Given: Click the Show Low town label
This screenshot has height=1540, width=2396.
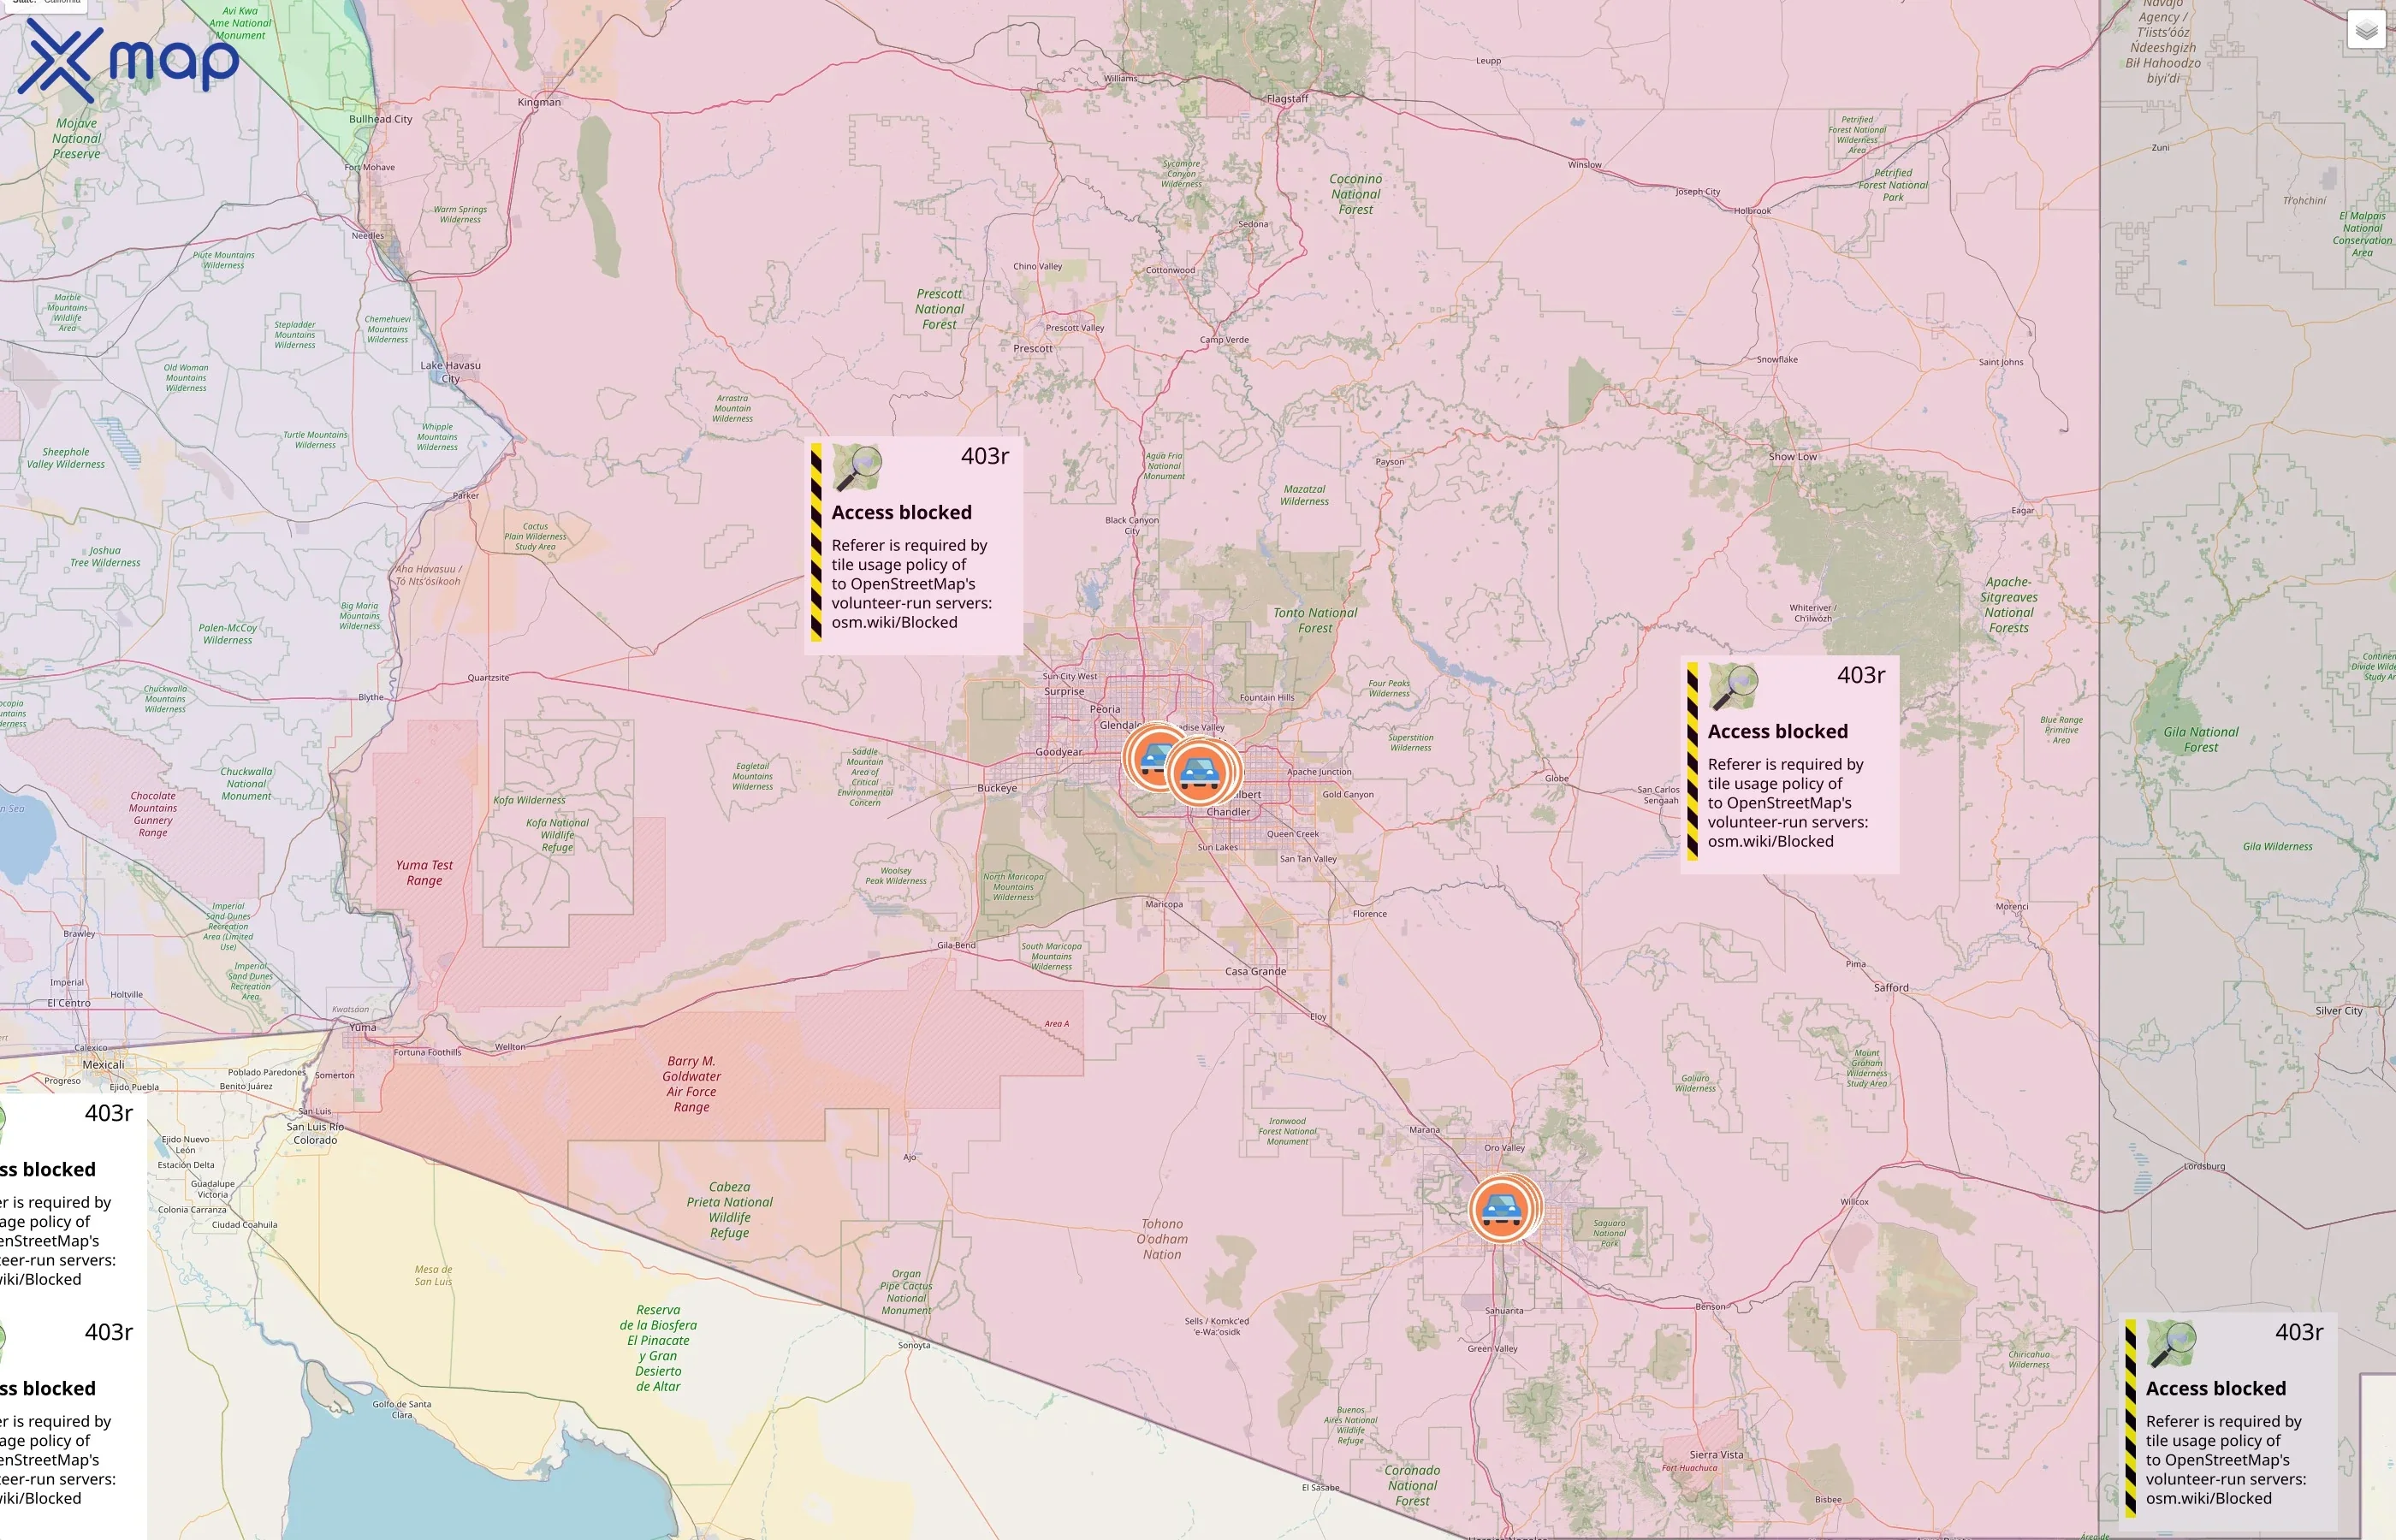Looking at the screenshot, I should pos(1792,457).
